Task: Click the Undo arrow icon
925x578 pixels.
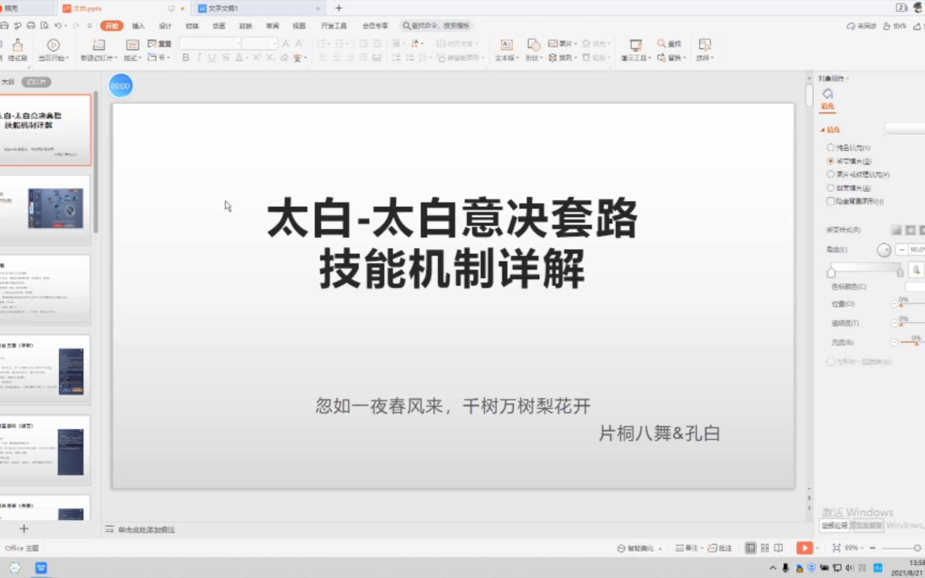Action: point(58,25)
